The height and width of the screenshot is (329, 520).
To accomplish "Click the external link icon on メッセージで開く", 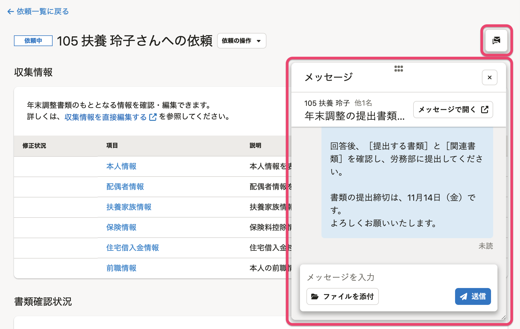I will click(485, 110).
